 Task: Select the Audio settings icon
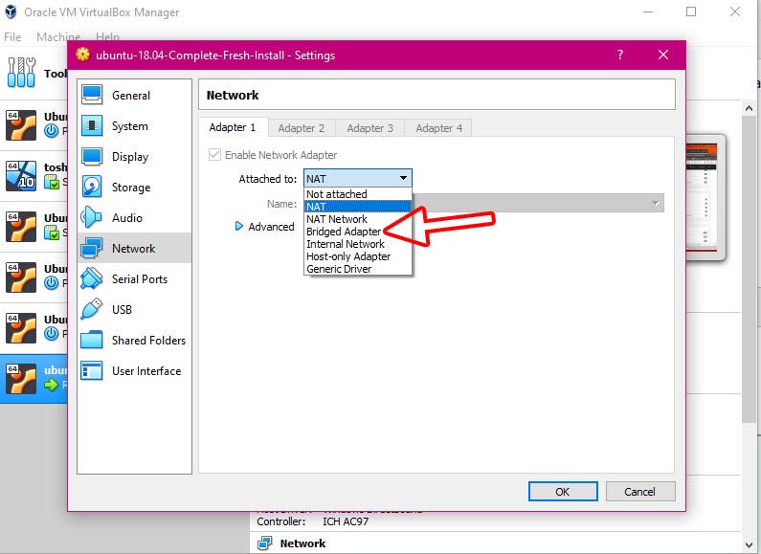(92, 217)
